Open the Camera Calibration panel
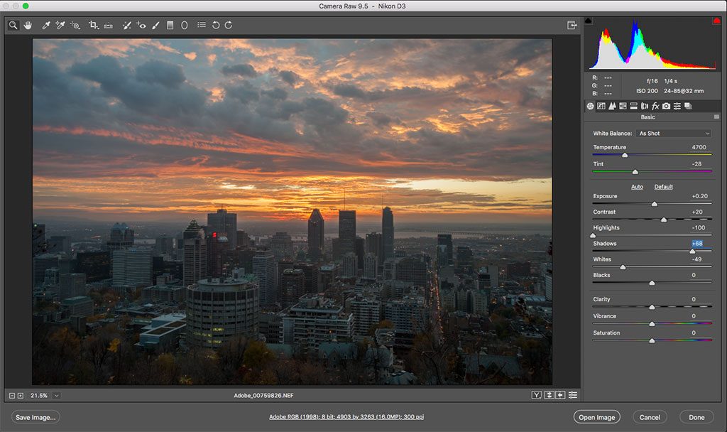 pos(667,105)
